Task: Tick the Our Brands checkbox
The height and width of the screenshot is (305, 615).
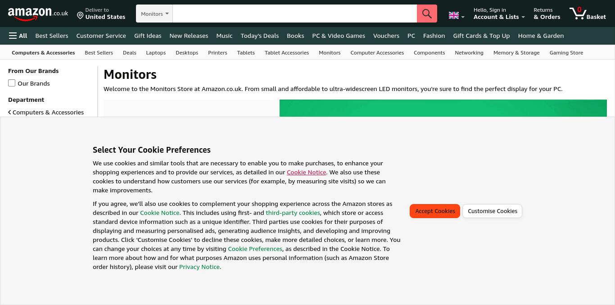Action: [12, 83]
